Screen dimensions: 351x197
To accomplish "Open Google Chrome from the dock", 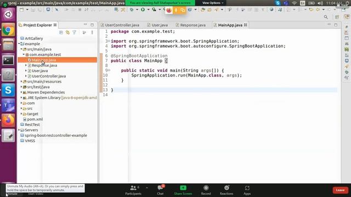I will [x=8, y=30].
